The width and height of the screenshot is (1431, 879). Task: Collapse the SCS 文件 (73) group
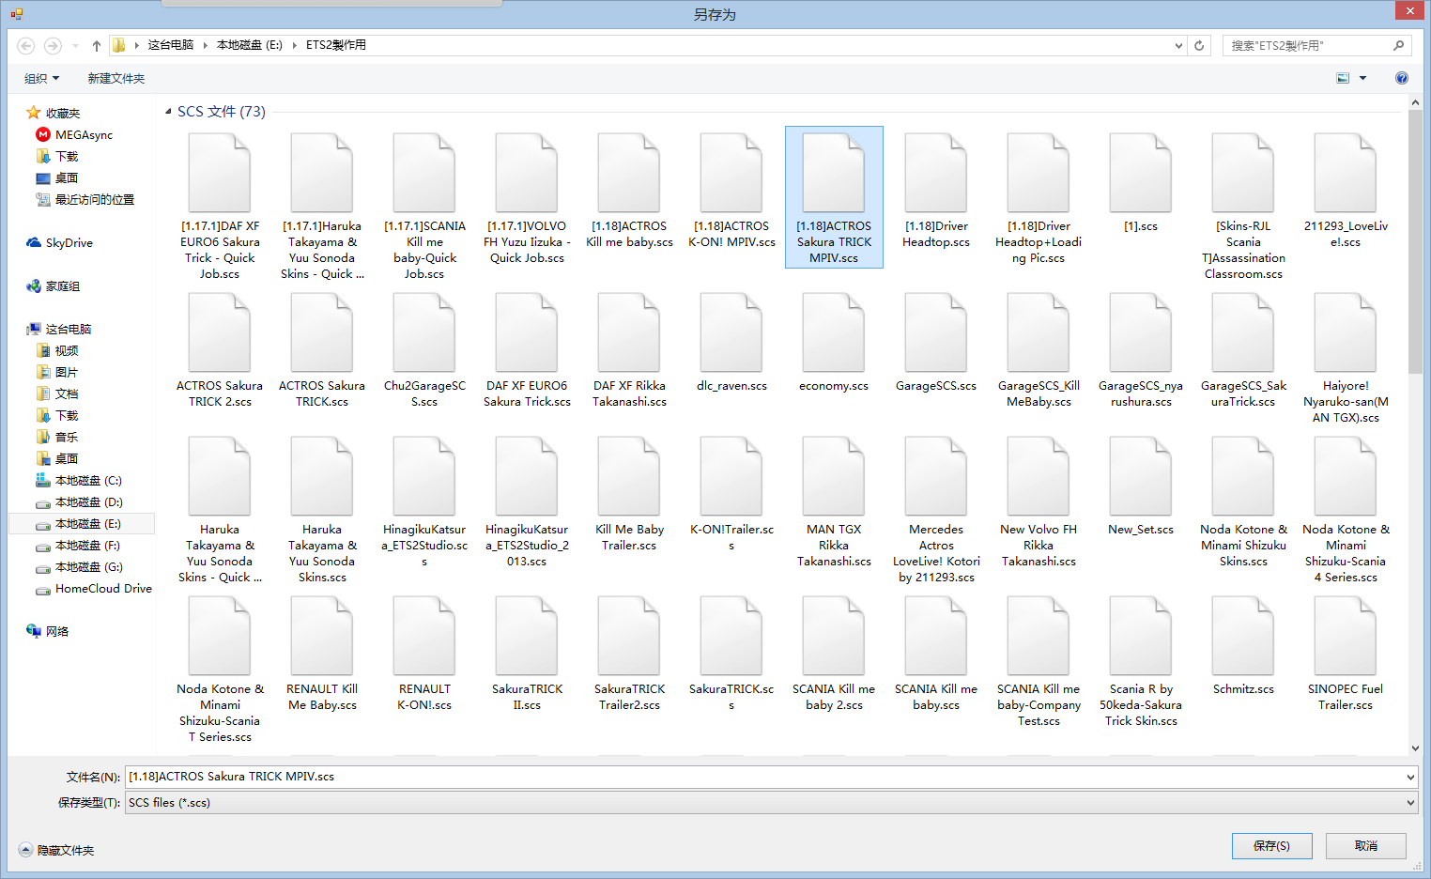point(168,112)
